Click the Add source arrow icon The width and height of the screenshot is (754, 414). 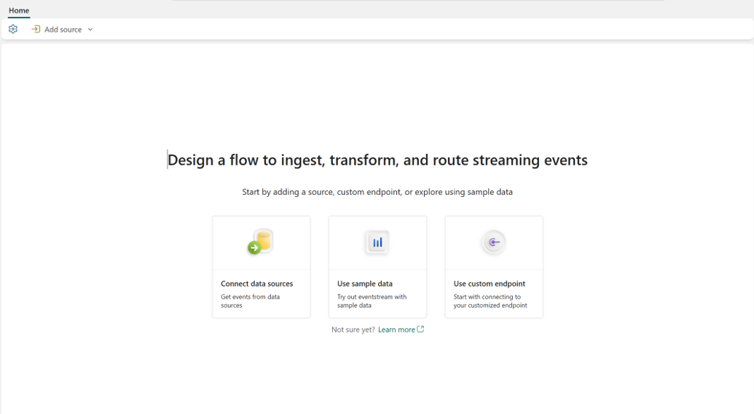pyautogui.click(x=36, y=29)
